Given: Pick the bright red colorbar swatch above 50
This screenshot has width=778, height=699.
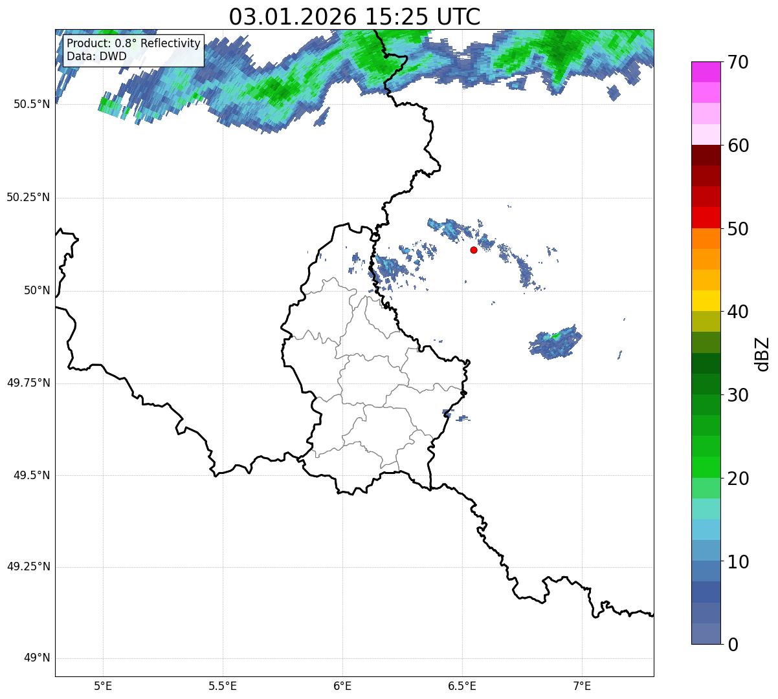Looking at the screenshot, I should pyautogui.click(x=706, y=217).
